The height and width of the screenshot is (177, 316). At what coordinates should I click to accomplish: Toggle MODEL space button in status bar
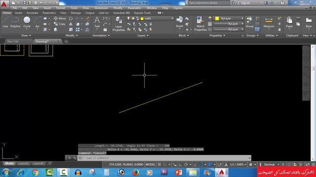coord(150,165)
